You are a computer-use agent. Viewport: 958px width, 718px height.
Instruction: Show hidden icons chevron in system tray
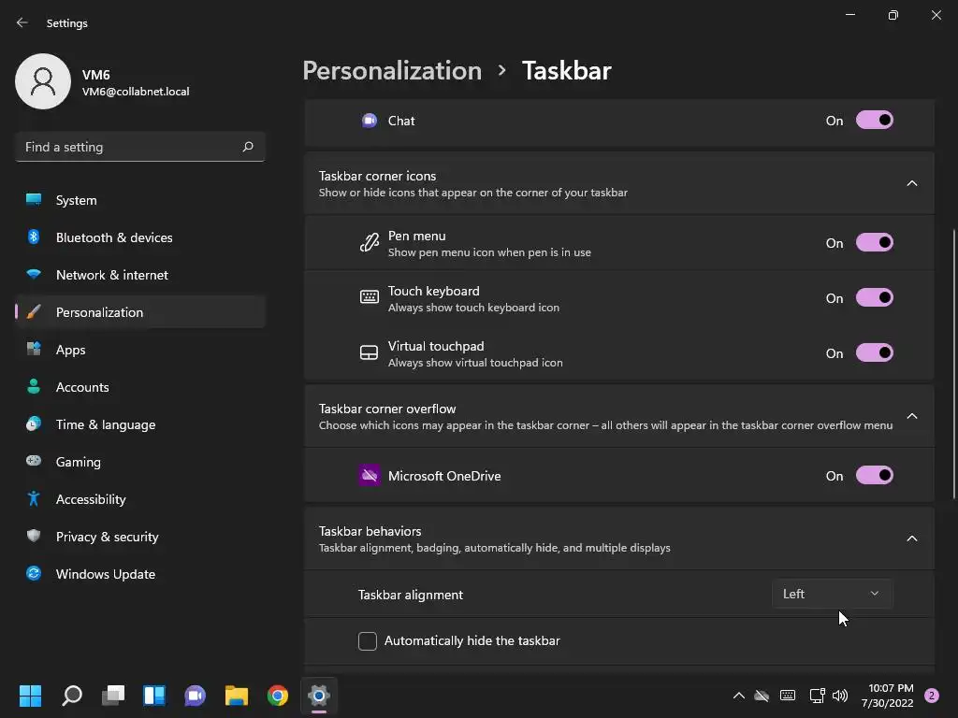[x=738, y=695]
